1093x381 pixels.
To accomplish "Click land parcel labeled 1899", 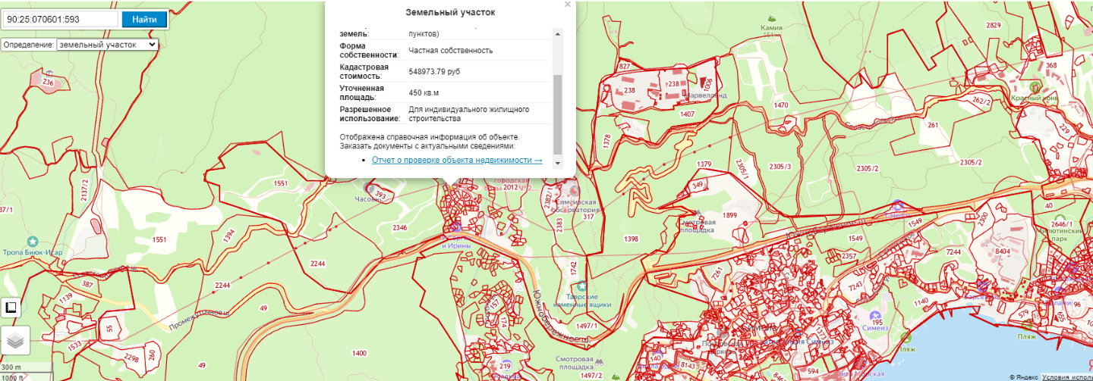I will 730,215.
